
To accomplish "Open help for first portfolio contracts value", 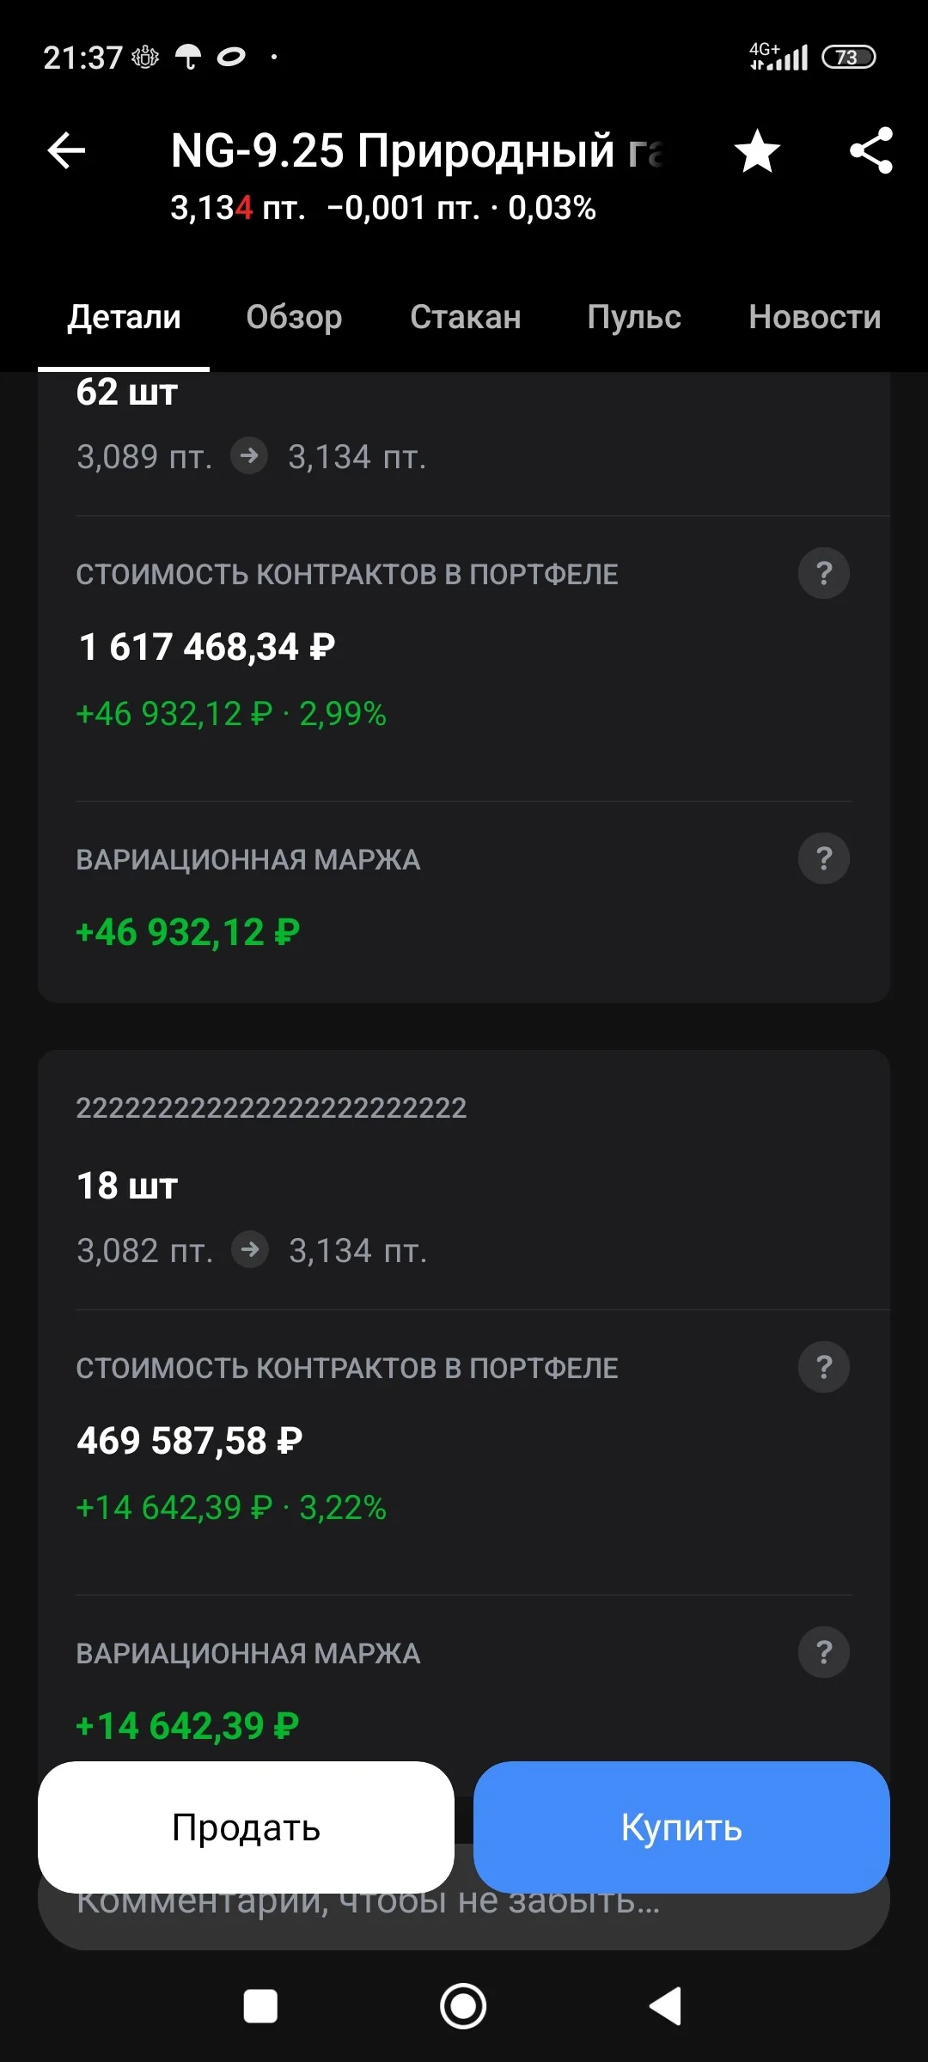I will [824, 573].
